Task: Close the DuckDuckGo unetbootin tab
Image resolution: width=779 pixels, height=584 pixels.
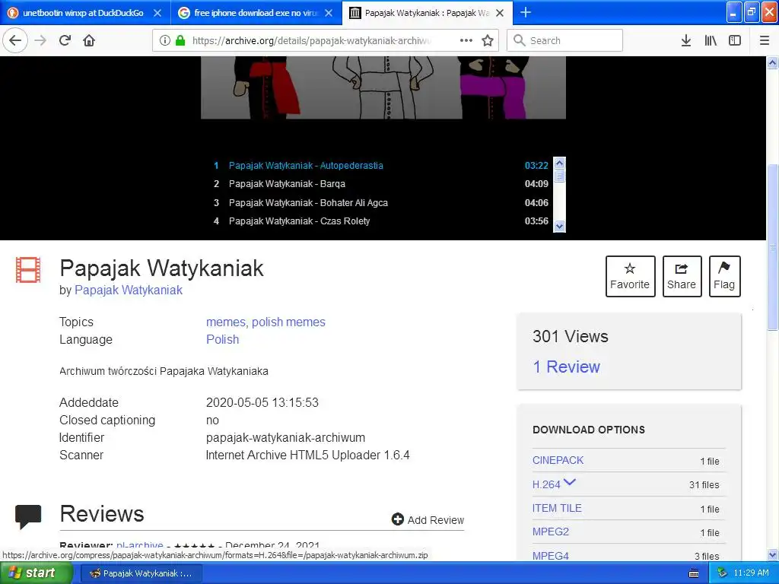Action: (x=157, y=13)
